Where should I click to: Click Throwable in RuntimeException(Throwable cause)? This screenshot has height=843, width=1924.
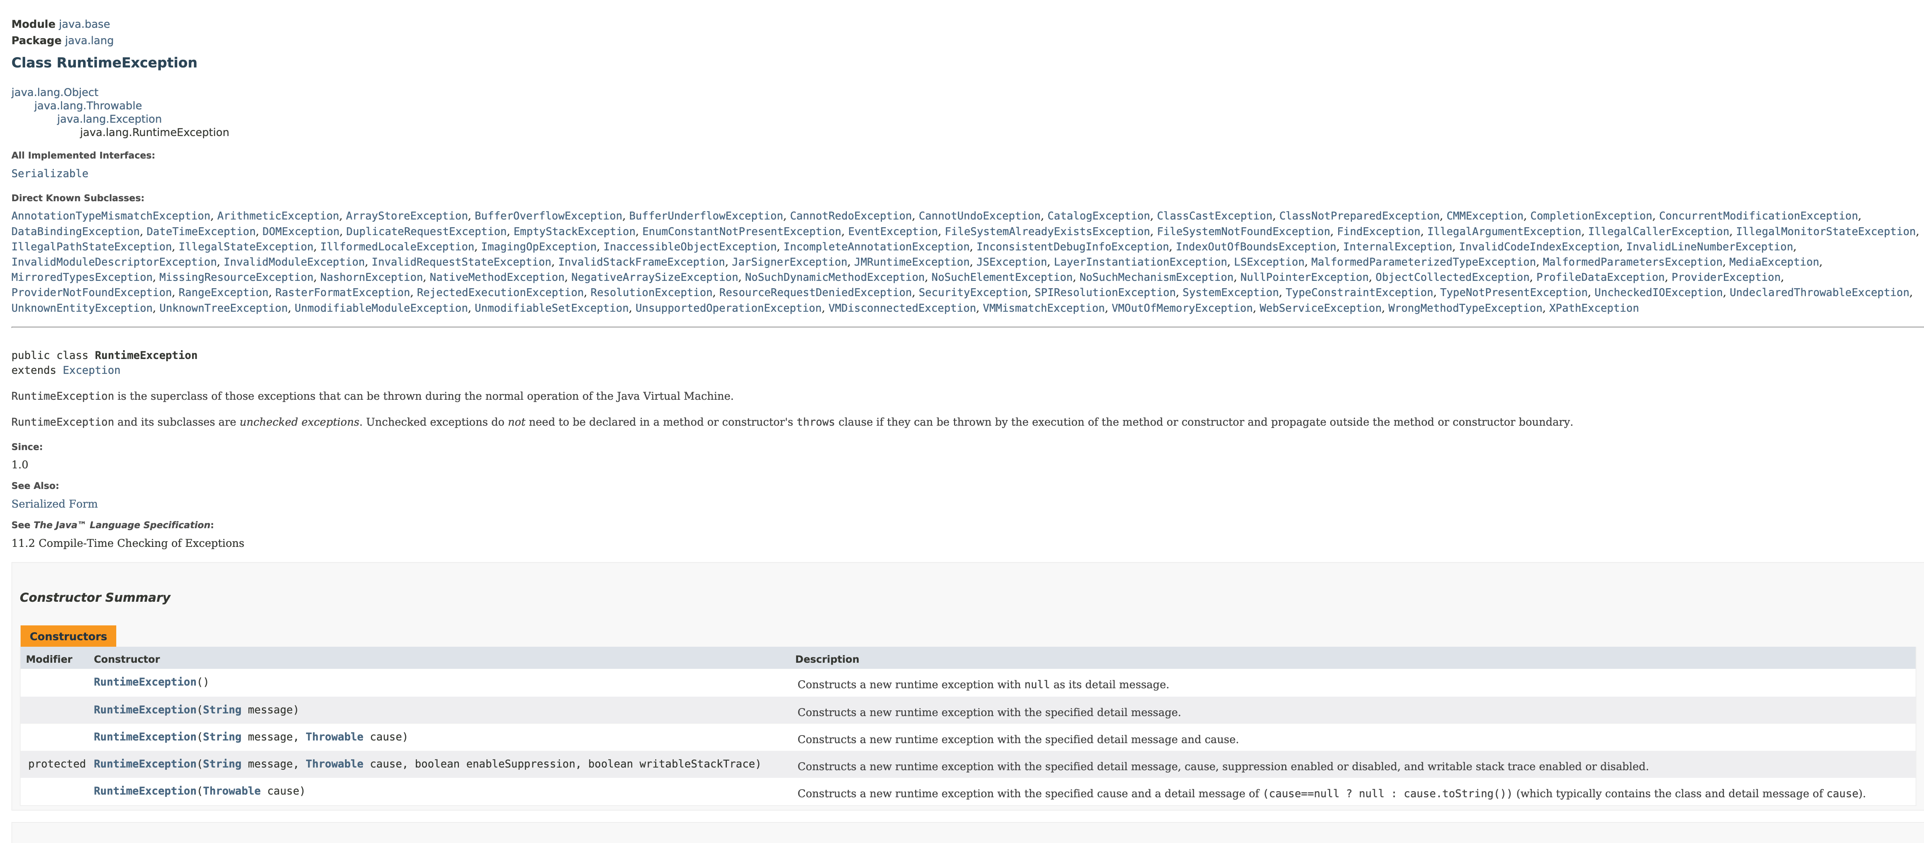click(231, 792)
